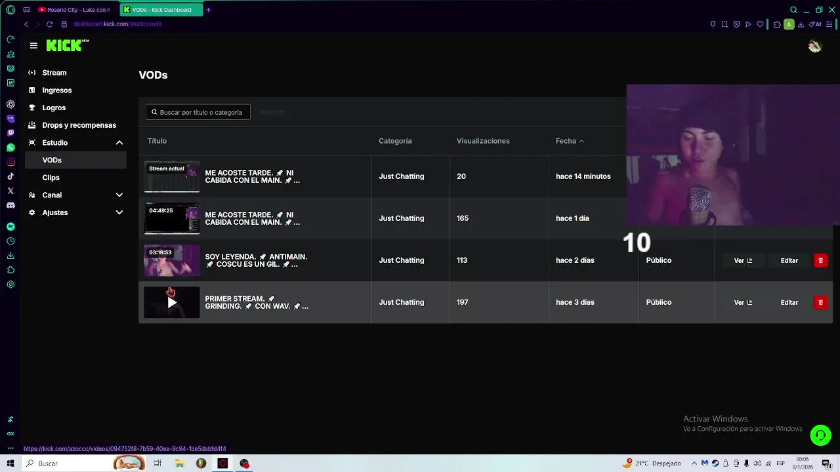Sort table by the Fecha column
This screenshot has width=840, height=472.
[569, 141]
